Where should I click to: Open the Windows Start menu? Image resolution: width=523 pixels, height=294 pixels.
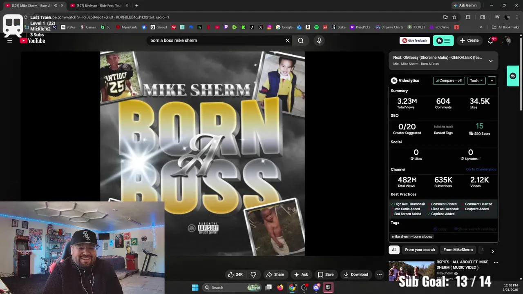click(x=195, y=287)
